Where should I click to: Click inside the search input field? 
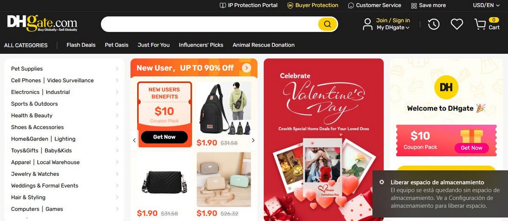tap(210, 24)
